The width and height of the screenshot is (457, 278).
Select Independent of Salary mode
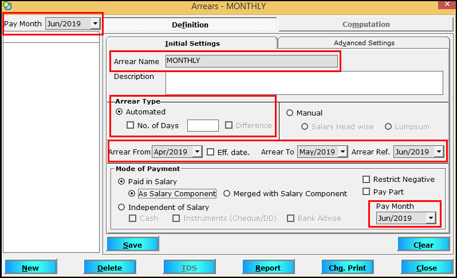[x=121, y=207]
